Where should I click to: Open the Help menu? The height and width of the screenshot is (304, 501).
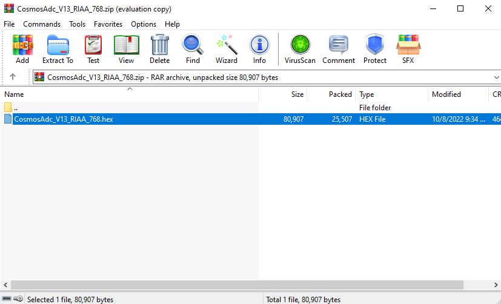[172, 24]
